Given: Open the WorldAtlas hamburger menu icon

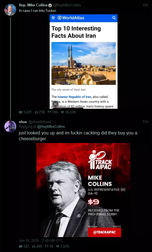Looking at the screenshot, I should (x=53, y=18).
